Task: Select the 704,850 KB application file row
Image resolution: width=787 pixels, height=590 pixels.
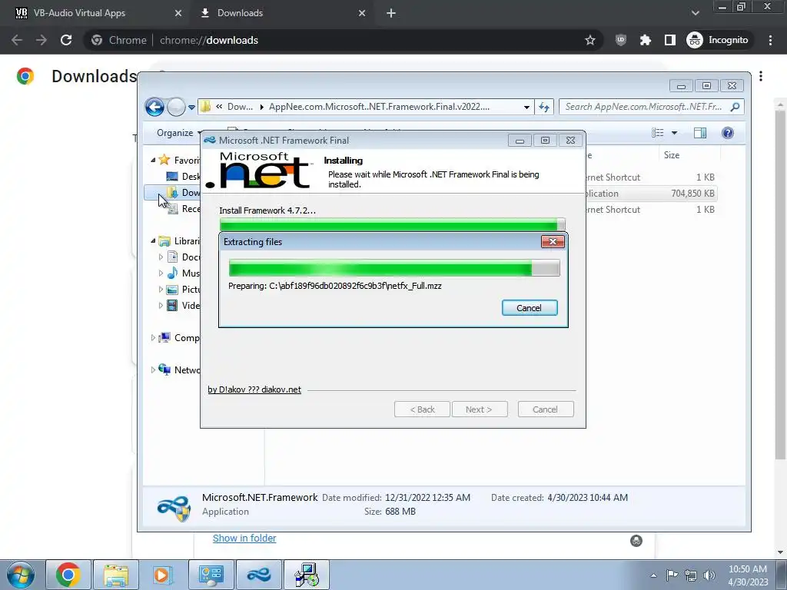Action: click(650, 193)
